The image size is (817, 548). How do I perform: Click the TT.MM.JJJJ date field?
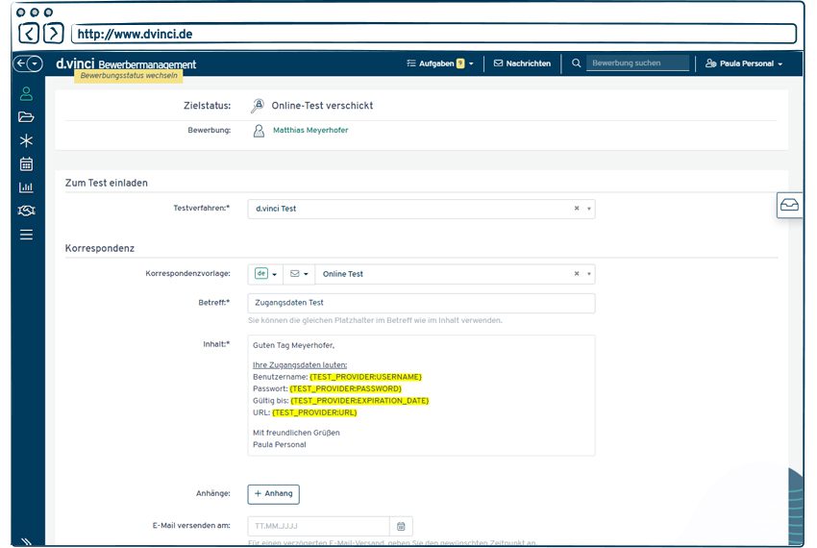[318, 526]
